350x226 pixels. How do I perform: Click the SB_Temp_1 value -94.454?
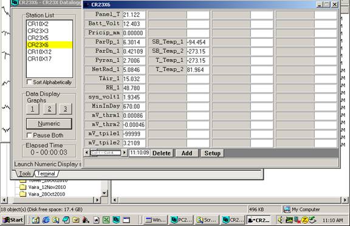198,42
